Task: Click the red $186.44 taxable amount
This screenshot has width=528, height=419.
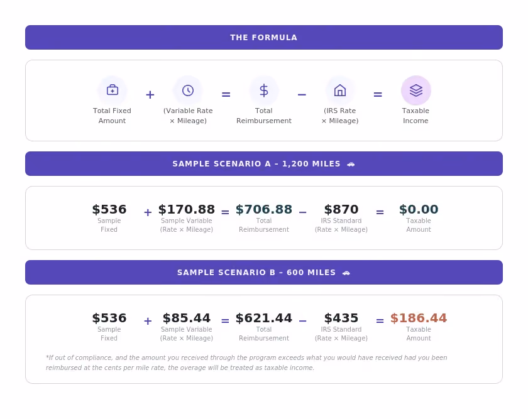Action: tap(419, 318)
